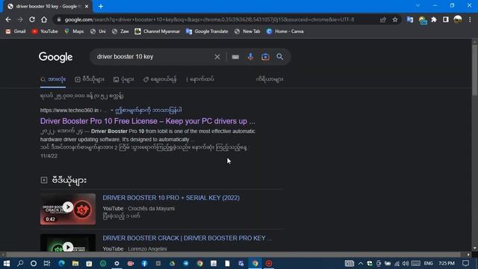Play 'DRIVER BOOSTER 10 PRO + SERIAL KEY' thumbnail

(x=68, y=209)
